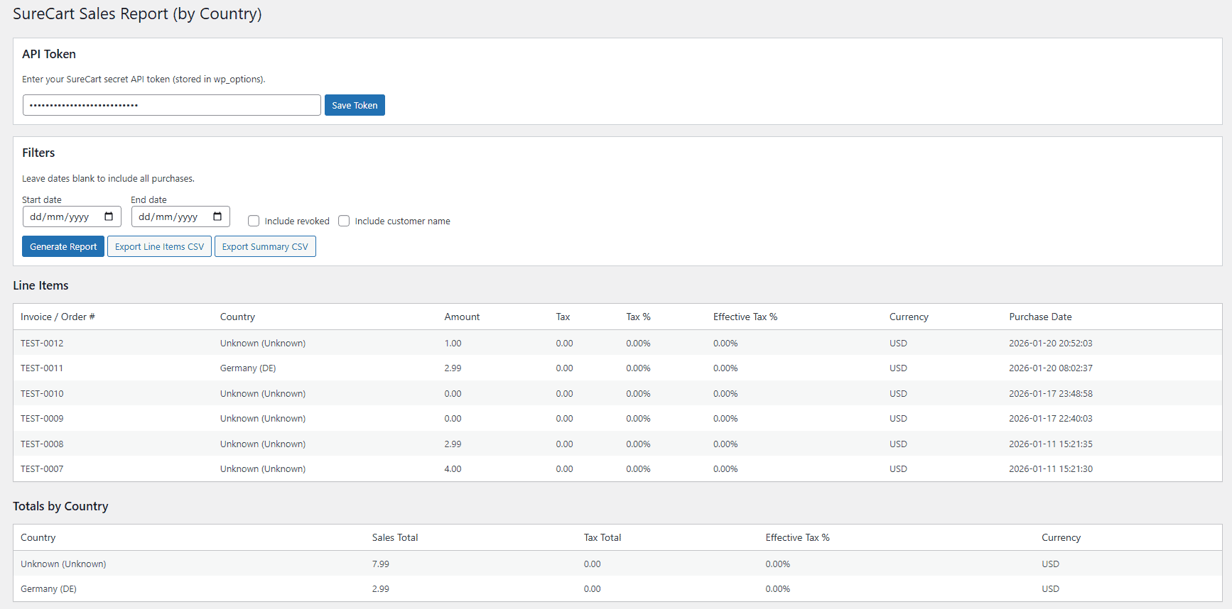Click purchase date 2026-01-20 08:02:37
This screenshot has width=1232, height=609.
(x=1051, y=368)
